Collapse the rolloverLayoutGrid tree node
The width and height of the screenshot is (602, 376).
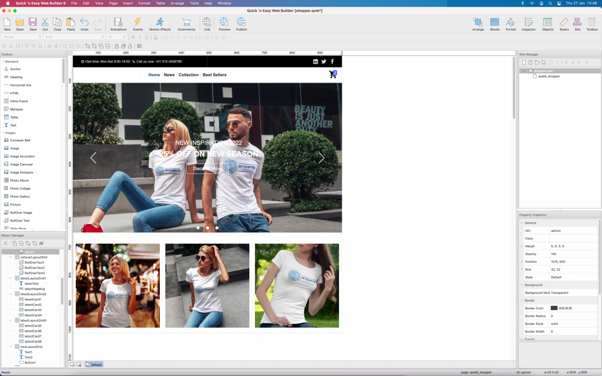pyautogui.click(x=10, y=258)
